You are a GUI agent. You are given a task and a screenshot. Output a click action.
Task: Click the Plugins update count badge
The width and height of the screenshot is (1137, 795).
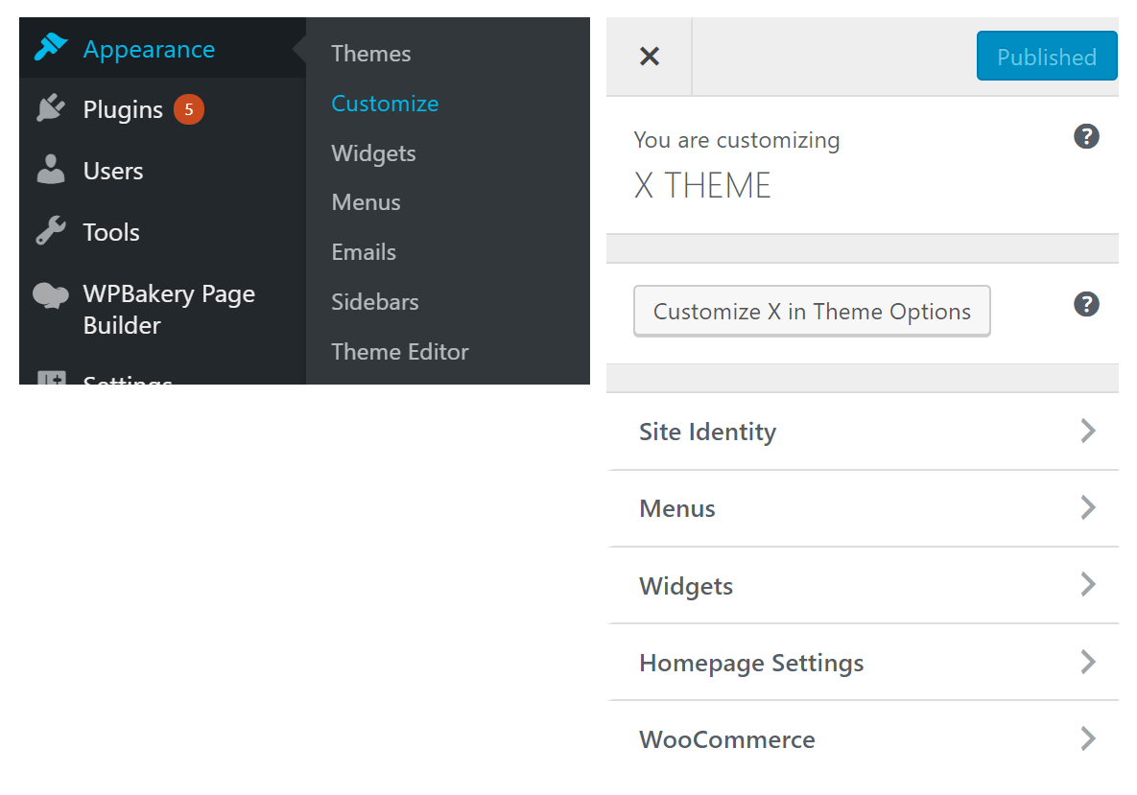pyautogui.click(x=189, y=109)
